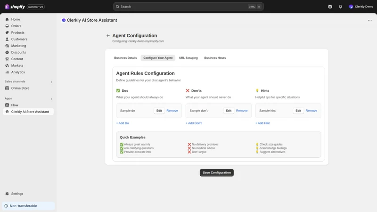Navigate to Marketing
This screenshot has height=212, width=377.
click(x=18, y=46)
